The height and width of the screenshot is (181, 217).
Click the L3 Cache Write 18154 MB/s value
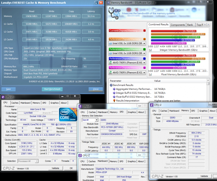pyautogui.click(x=51, y=39)
